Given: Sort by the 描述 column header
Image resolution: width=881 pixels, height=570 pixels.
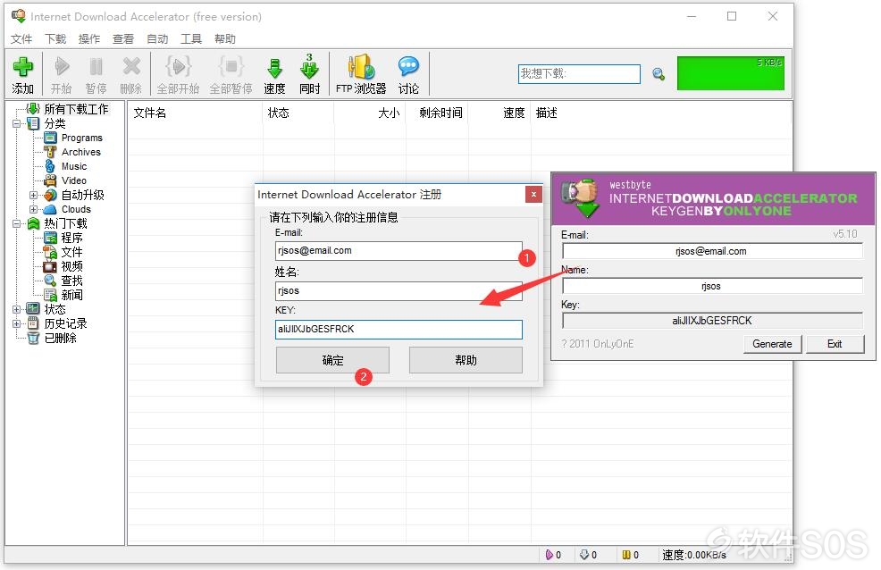Looking at the screenshot, I should (661, 113).
